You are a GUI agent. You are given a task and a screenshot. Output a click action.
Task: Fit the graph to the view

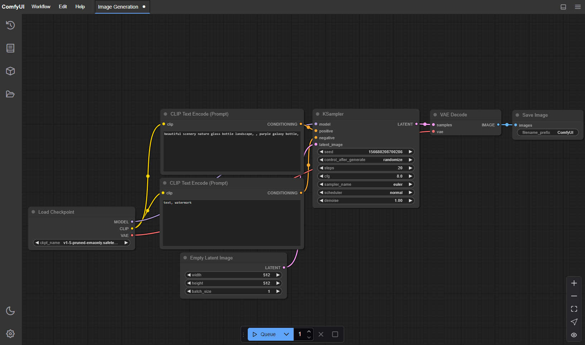point(574,309)
